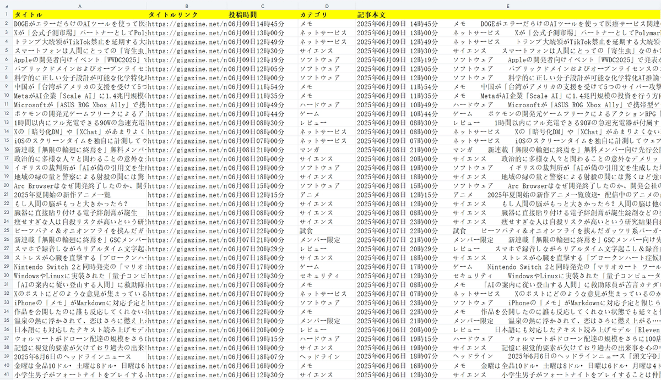Select title cell starting Xが「公式予測市場」
This screenshot has width=661, height=380.
[80, 32]
